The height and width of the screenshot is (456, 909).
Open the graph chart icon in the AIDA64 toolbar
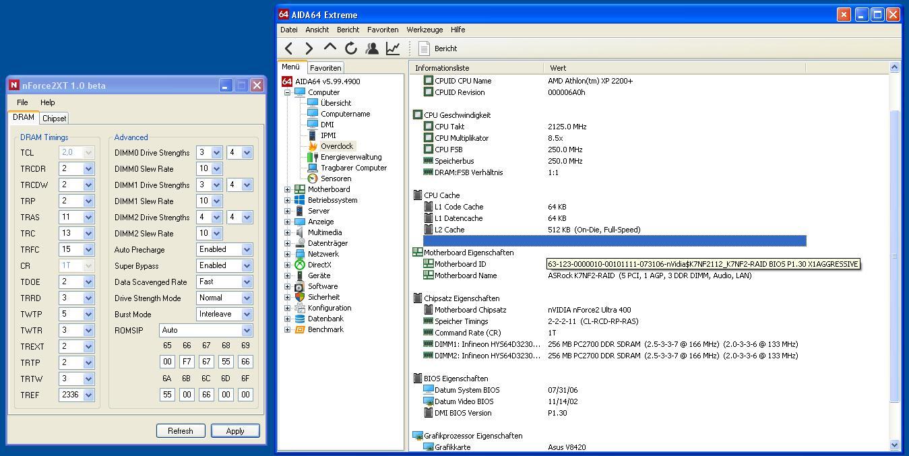392,48
